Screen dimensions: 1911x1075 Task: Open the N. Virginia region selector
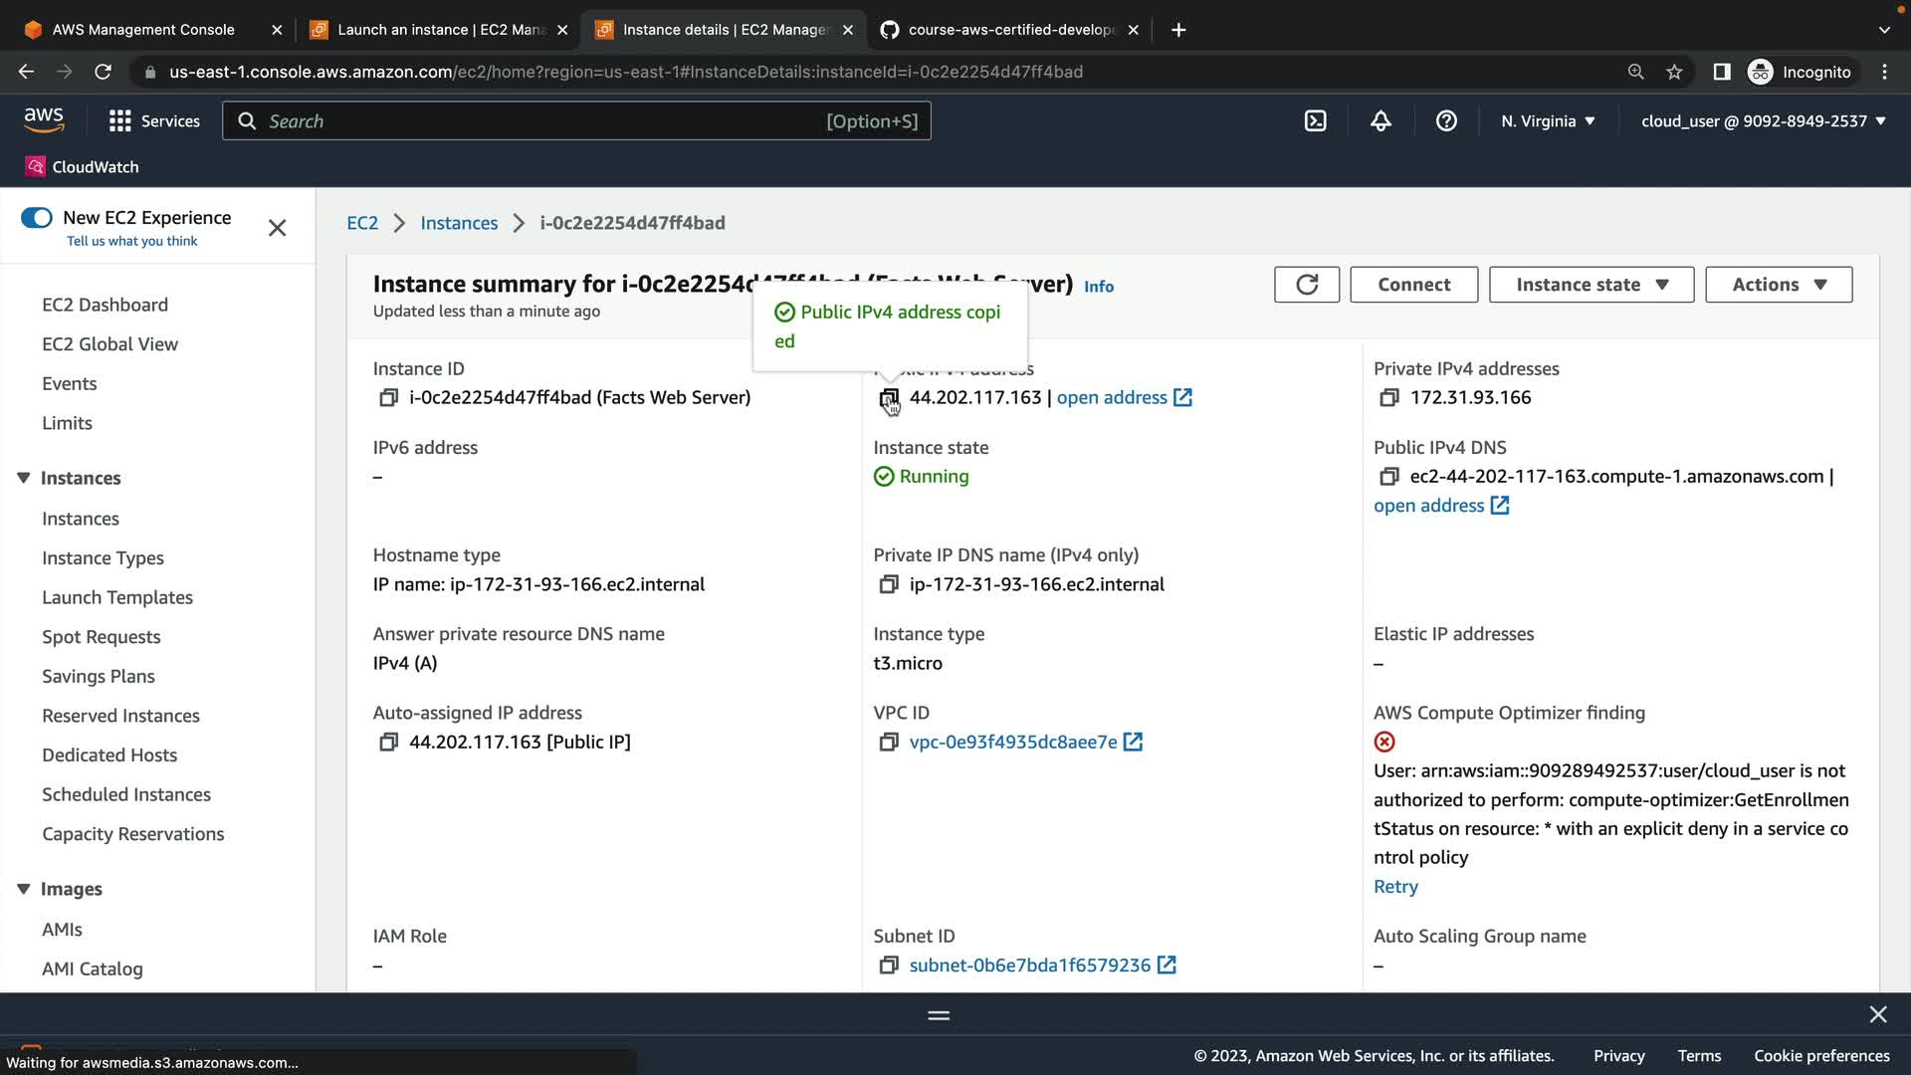1548,121
